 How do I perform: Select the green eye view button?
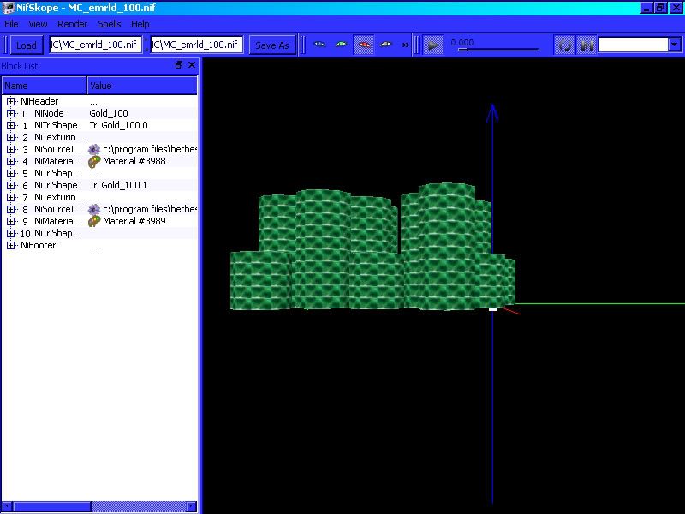(x=341, y=45)
